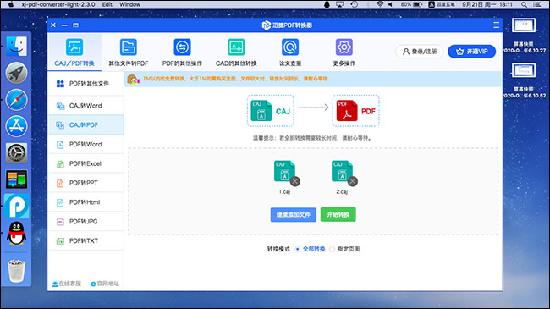
Task: Open App Store from the dock
Action: [16, 126]
